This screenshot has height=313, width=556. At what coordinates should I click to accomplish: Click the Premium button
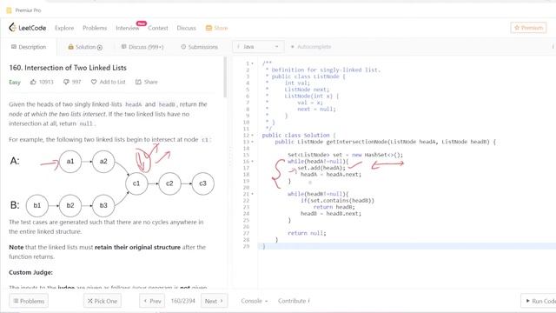point(528,28)
